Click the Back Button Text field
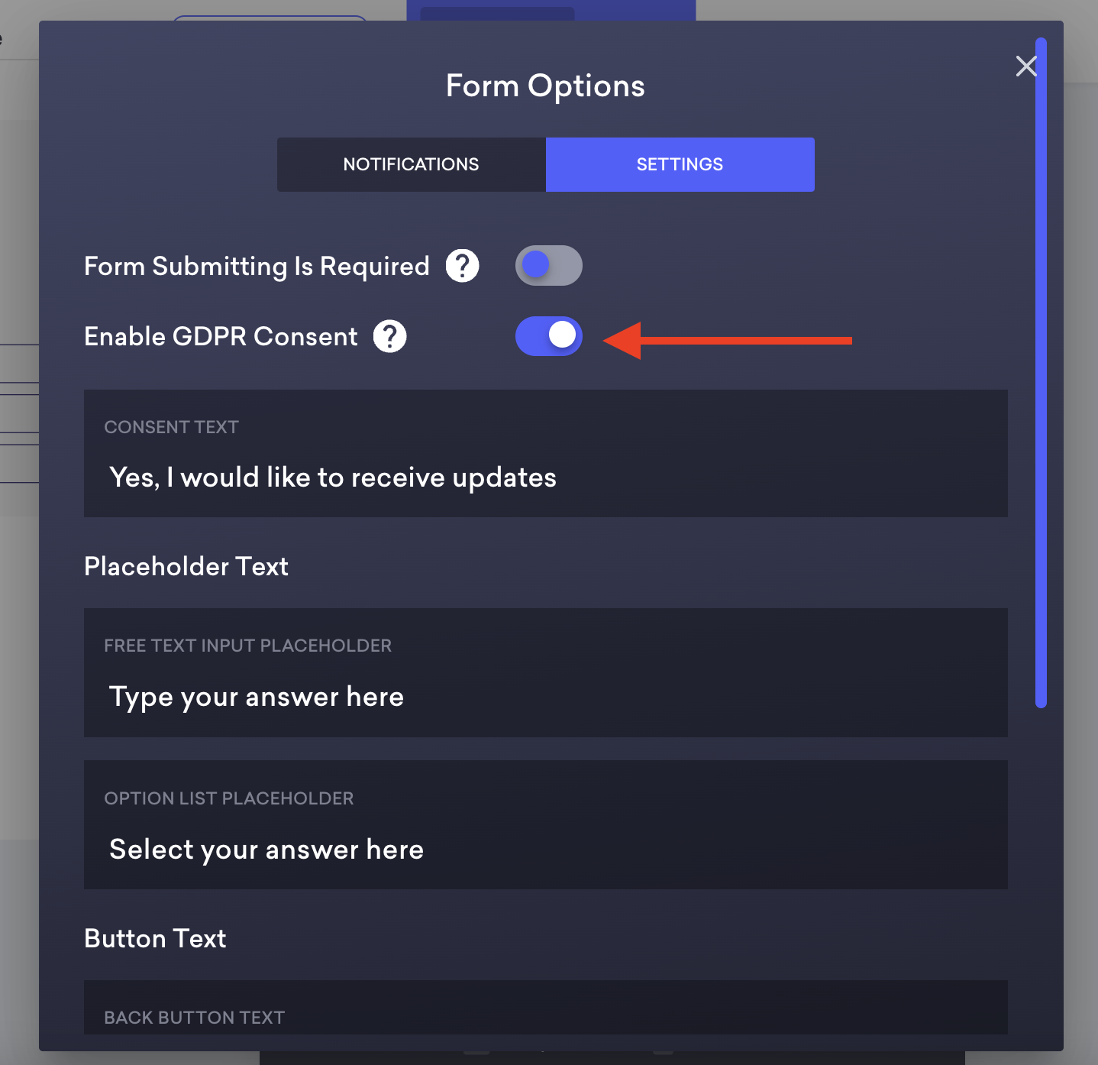The width and height of the screenshot is (1098, 1065). tap(545, 1016)
